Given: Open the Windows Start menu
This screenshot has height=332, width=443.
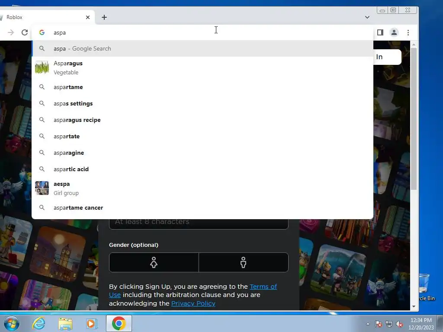Looking at the screenshot, I should pyautogui.click(x=11, y=323).
